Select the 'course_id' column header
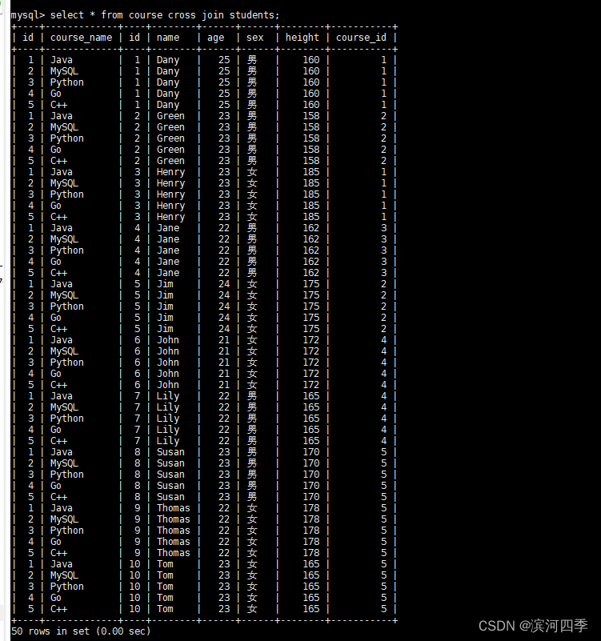The width and height of the screenshot is (601, 641). click(361, 38)
